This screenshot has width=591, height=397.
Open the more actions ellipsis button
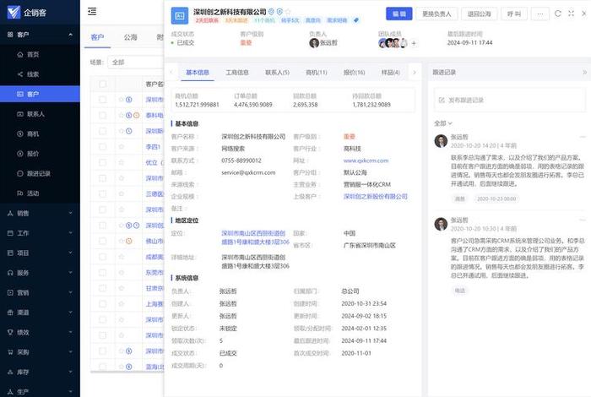click(540, 14)
